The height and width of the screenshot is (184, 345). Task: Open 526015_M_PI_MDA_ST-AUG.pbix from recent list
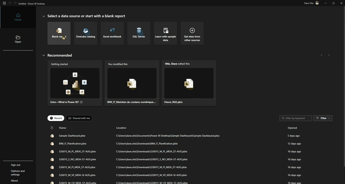(x=77, y=167)
